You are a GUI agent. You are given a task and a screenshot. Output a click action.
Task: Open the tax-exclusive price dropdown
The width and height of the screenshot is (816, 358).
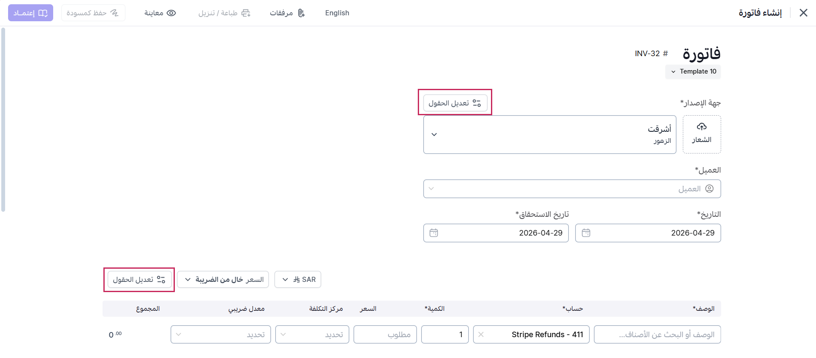coord(223,279)
